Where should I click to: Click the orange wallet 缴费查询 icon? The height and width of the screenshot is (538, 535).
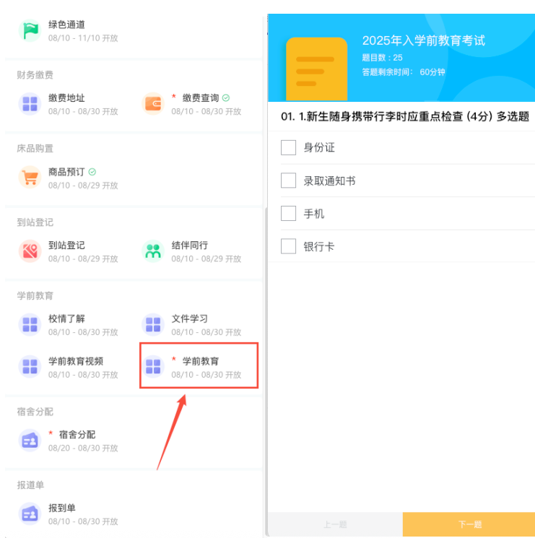click(x=153, y=104)
